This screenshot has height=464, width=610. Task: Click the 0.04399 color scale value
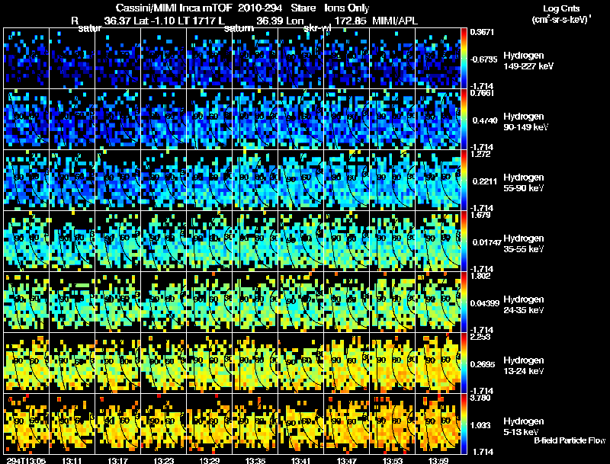coord(485,303)
